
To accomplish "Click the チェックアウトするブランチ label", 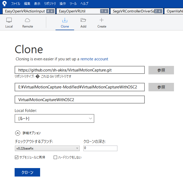I will (x=34, y=141).
